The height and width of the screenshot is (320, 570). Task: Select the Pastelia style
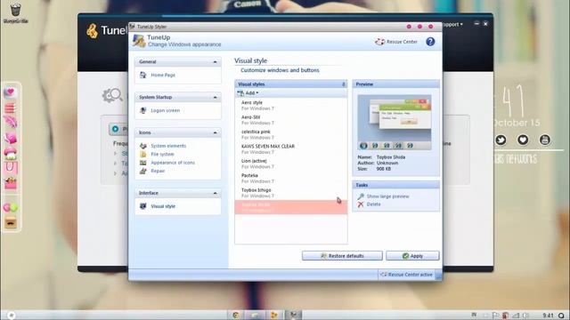[x=291, y=178]
